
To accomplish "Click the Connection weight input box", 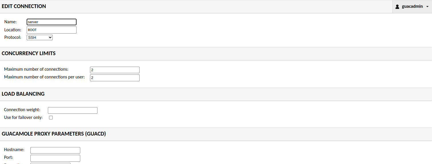I will tap(73, 110).
